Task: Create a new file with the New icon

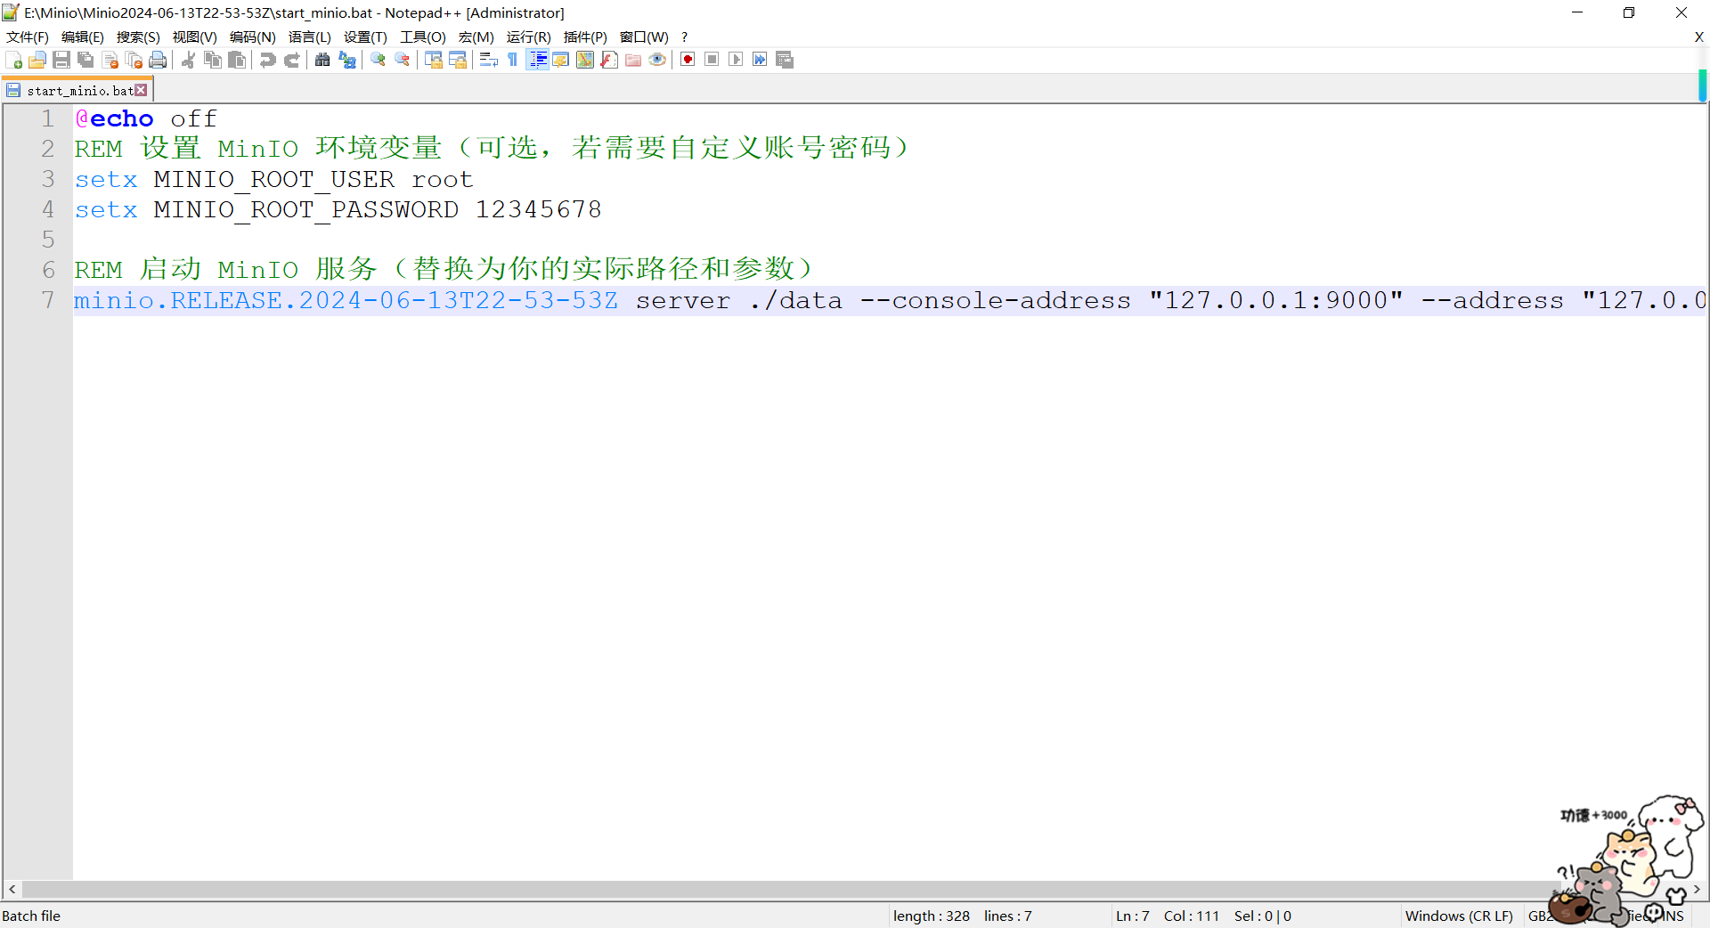Action: pos(14,60)
